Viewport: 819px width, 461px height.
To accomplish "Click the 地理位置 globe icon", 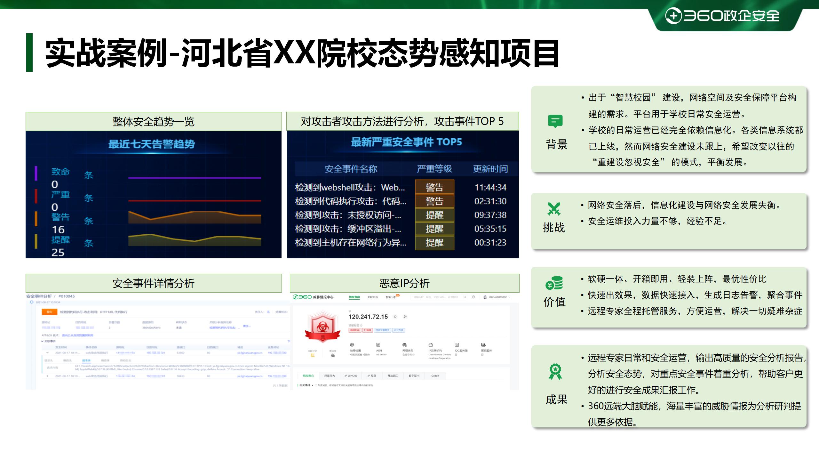I will 352,345.
